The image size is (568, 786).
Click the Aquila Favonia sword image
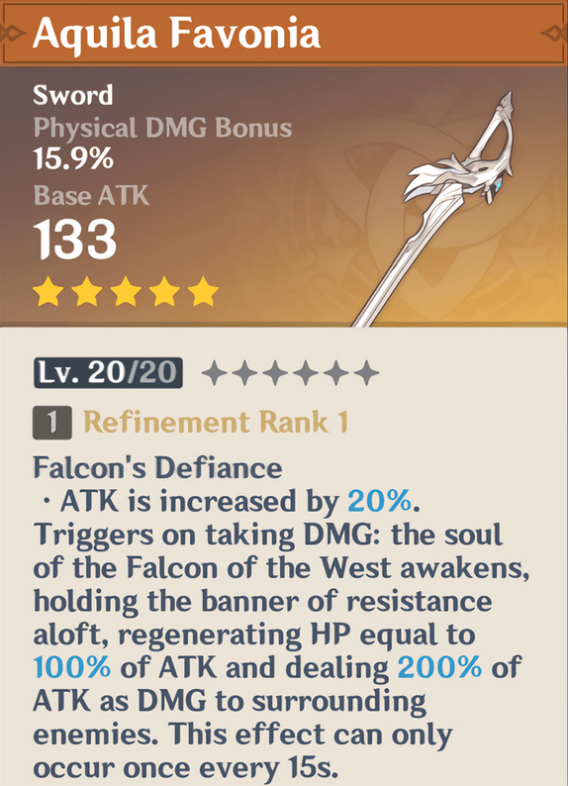(x=434, y=209)
